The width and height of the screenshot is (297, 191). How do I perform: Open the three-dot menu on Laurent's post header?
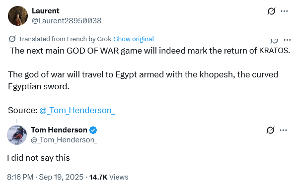pyautogui.click(x=284, y=11)
